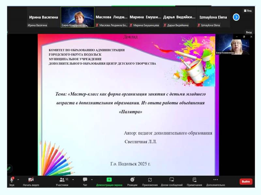Click the red Выйти leave button
The image size is (261, 195).
click(246, 182)
